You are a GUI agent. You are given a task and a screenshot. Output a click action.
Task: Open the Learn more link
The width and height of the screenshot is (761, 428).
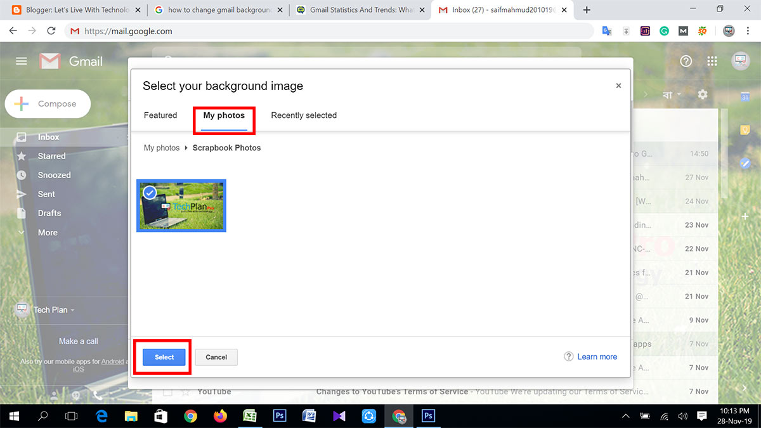point(597,356)
